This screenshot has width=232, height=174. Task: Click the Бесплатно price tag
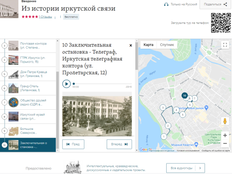coord(71,17)
